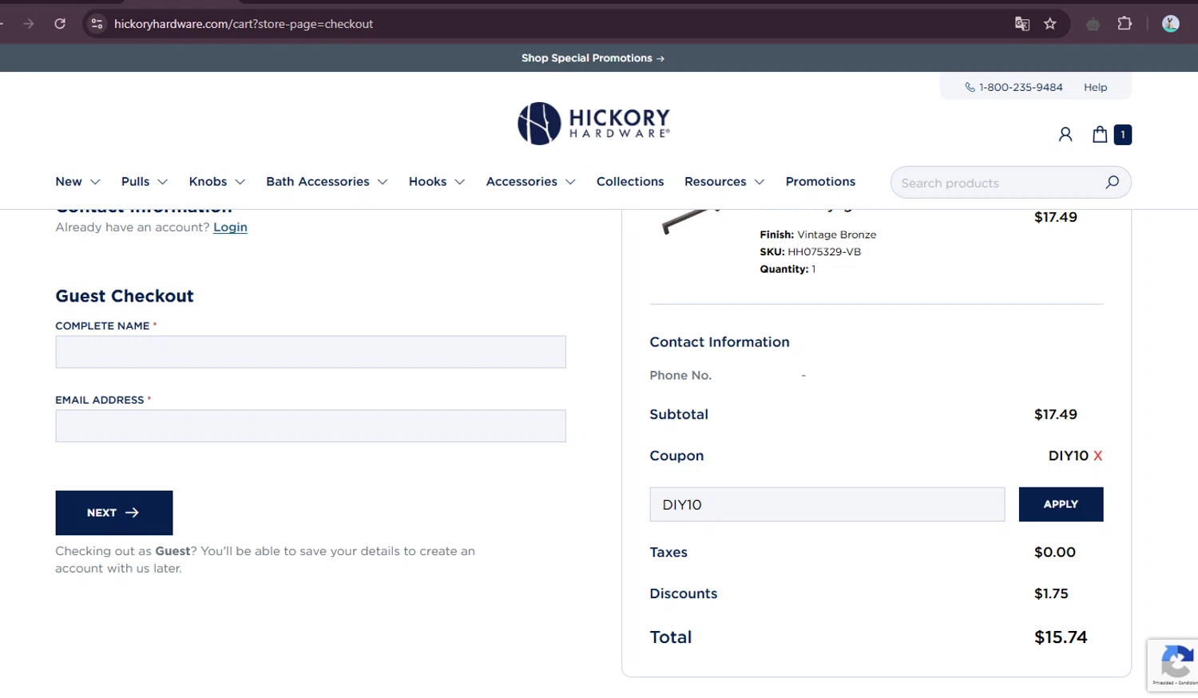This screenshot has height=698, width=1198.
Task: Click the Quantity: 1 text
Action: pos(787,270)
